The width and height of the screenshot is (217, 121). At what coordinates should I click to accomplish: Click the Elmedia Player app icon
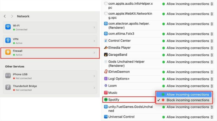point(106,48)
